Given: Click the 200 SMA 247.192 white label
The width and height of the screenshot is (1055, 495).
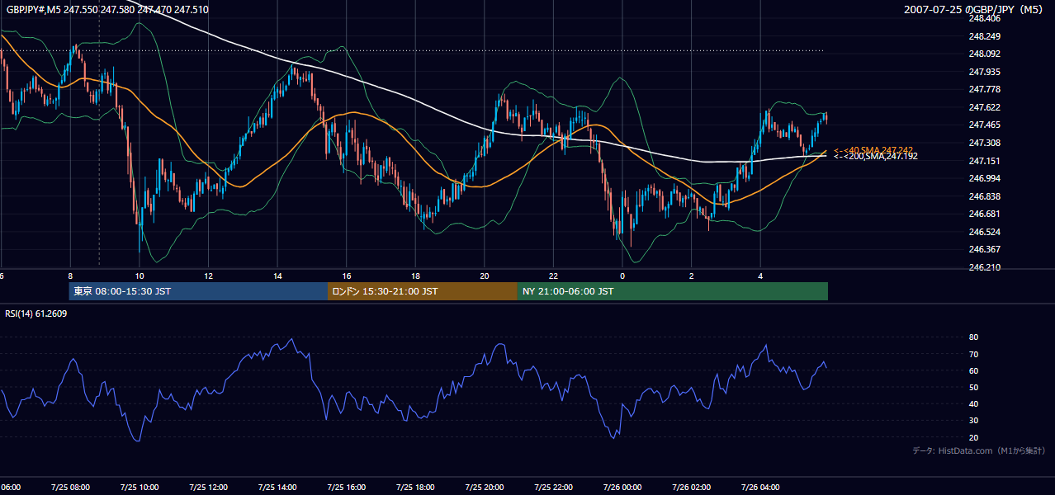Looking at the screenshot, I should coord(875,156).
